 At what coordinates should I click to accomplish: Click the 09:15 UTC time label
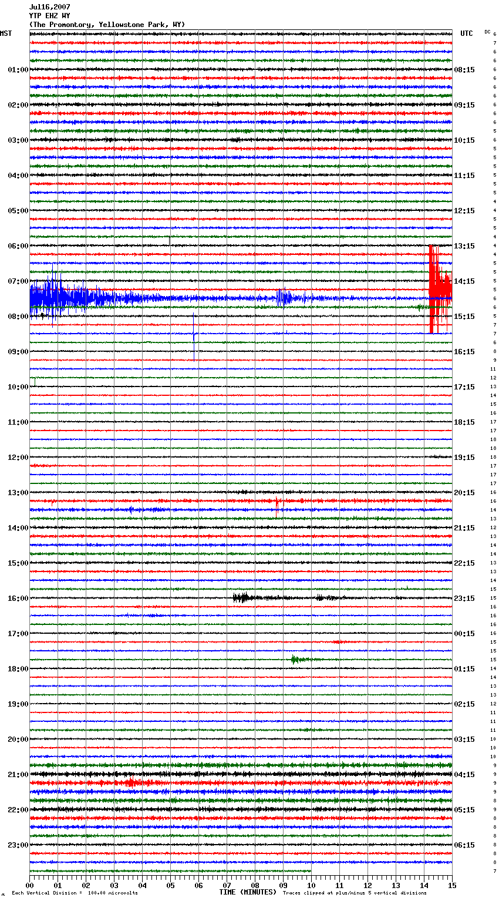point(464,105)
